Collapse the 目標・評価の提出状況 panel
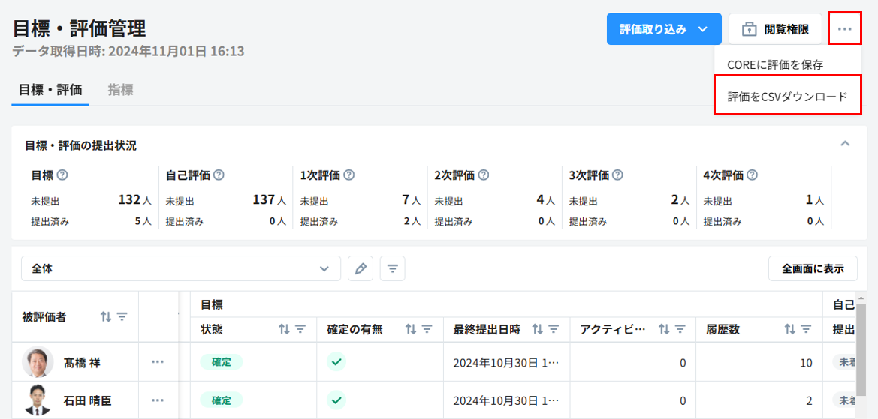This screenshot has width=878, height=419. [845, 143]
